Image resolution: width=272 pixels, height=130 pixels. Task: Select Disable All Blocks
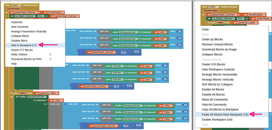pyautogui.click(x=213, y=95)
